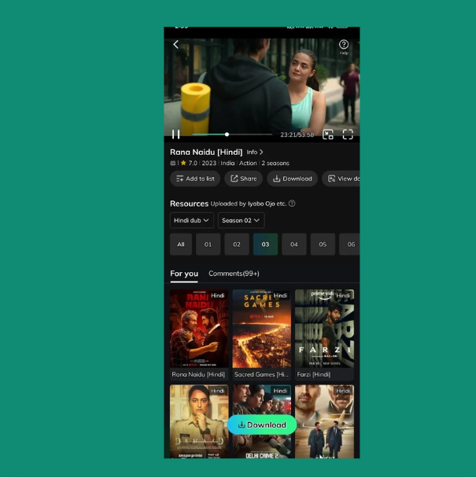Open the Help icon on video

(344, 47)
